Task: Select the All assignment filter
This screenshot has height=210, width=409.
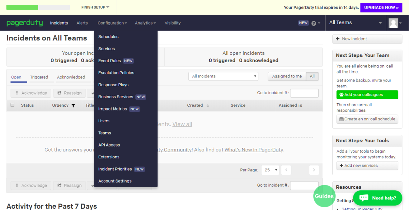Action: click(312, 76)
